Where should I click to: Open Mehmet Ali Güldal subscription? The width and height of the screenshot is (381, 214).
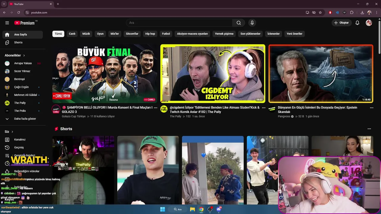23,95
